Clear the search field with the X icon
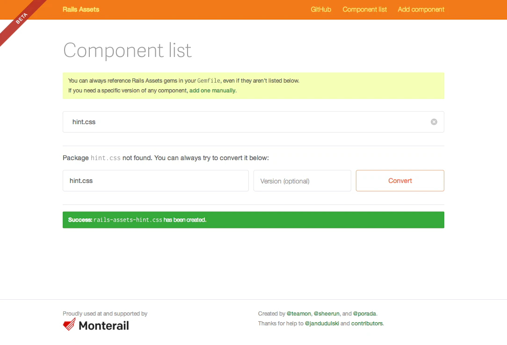Screen dimensions: 507x345 (434, 122)
